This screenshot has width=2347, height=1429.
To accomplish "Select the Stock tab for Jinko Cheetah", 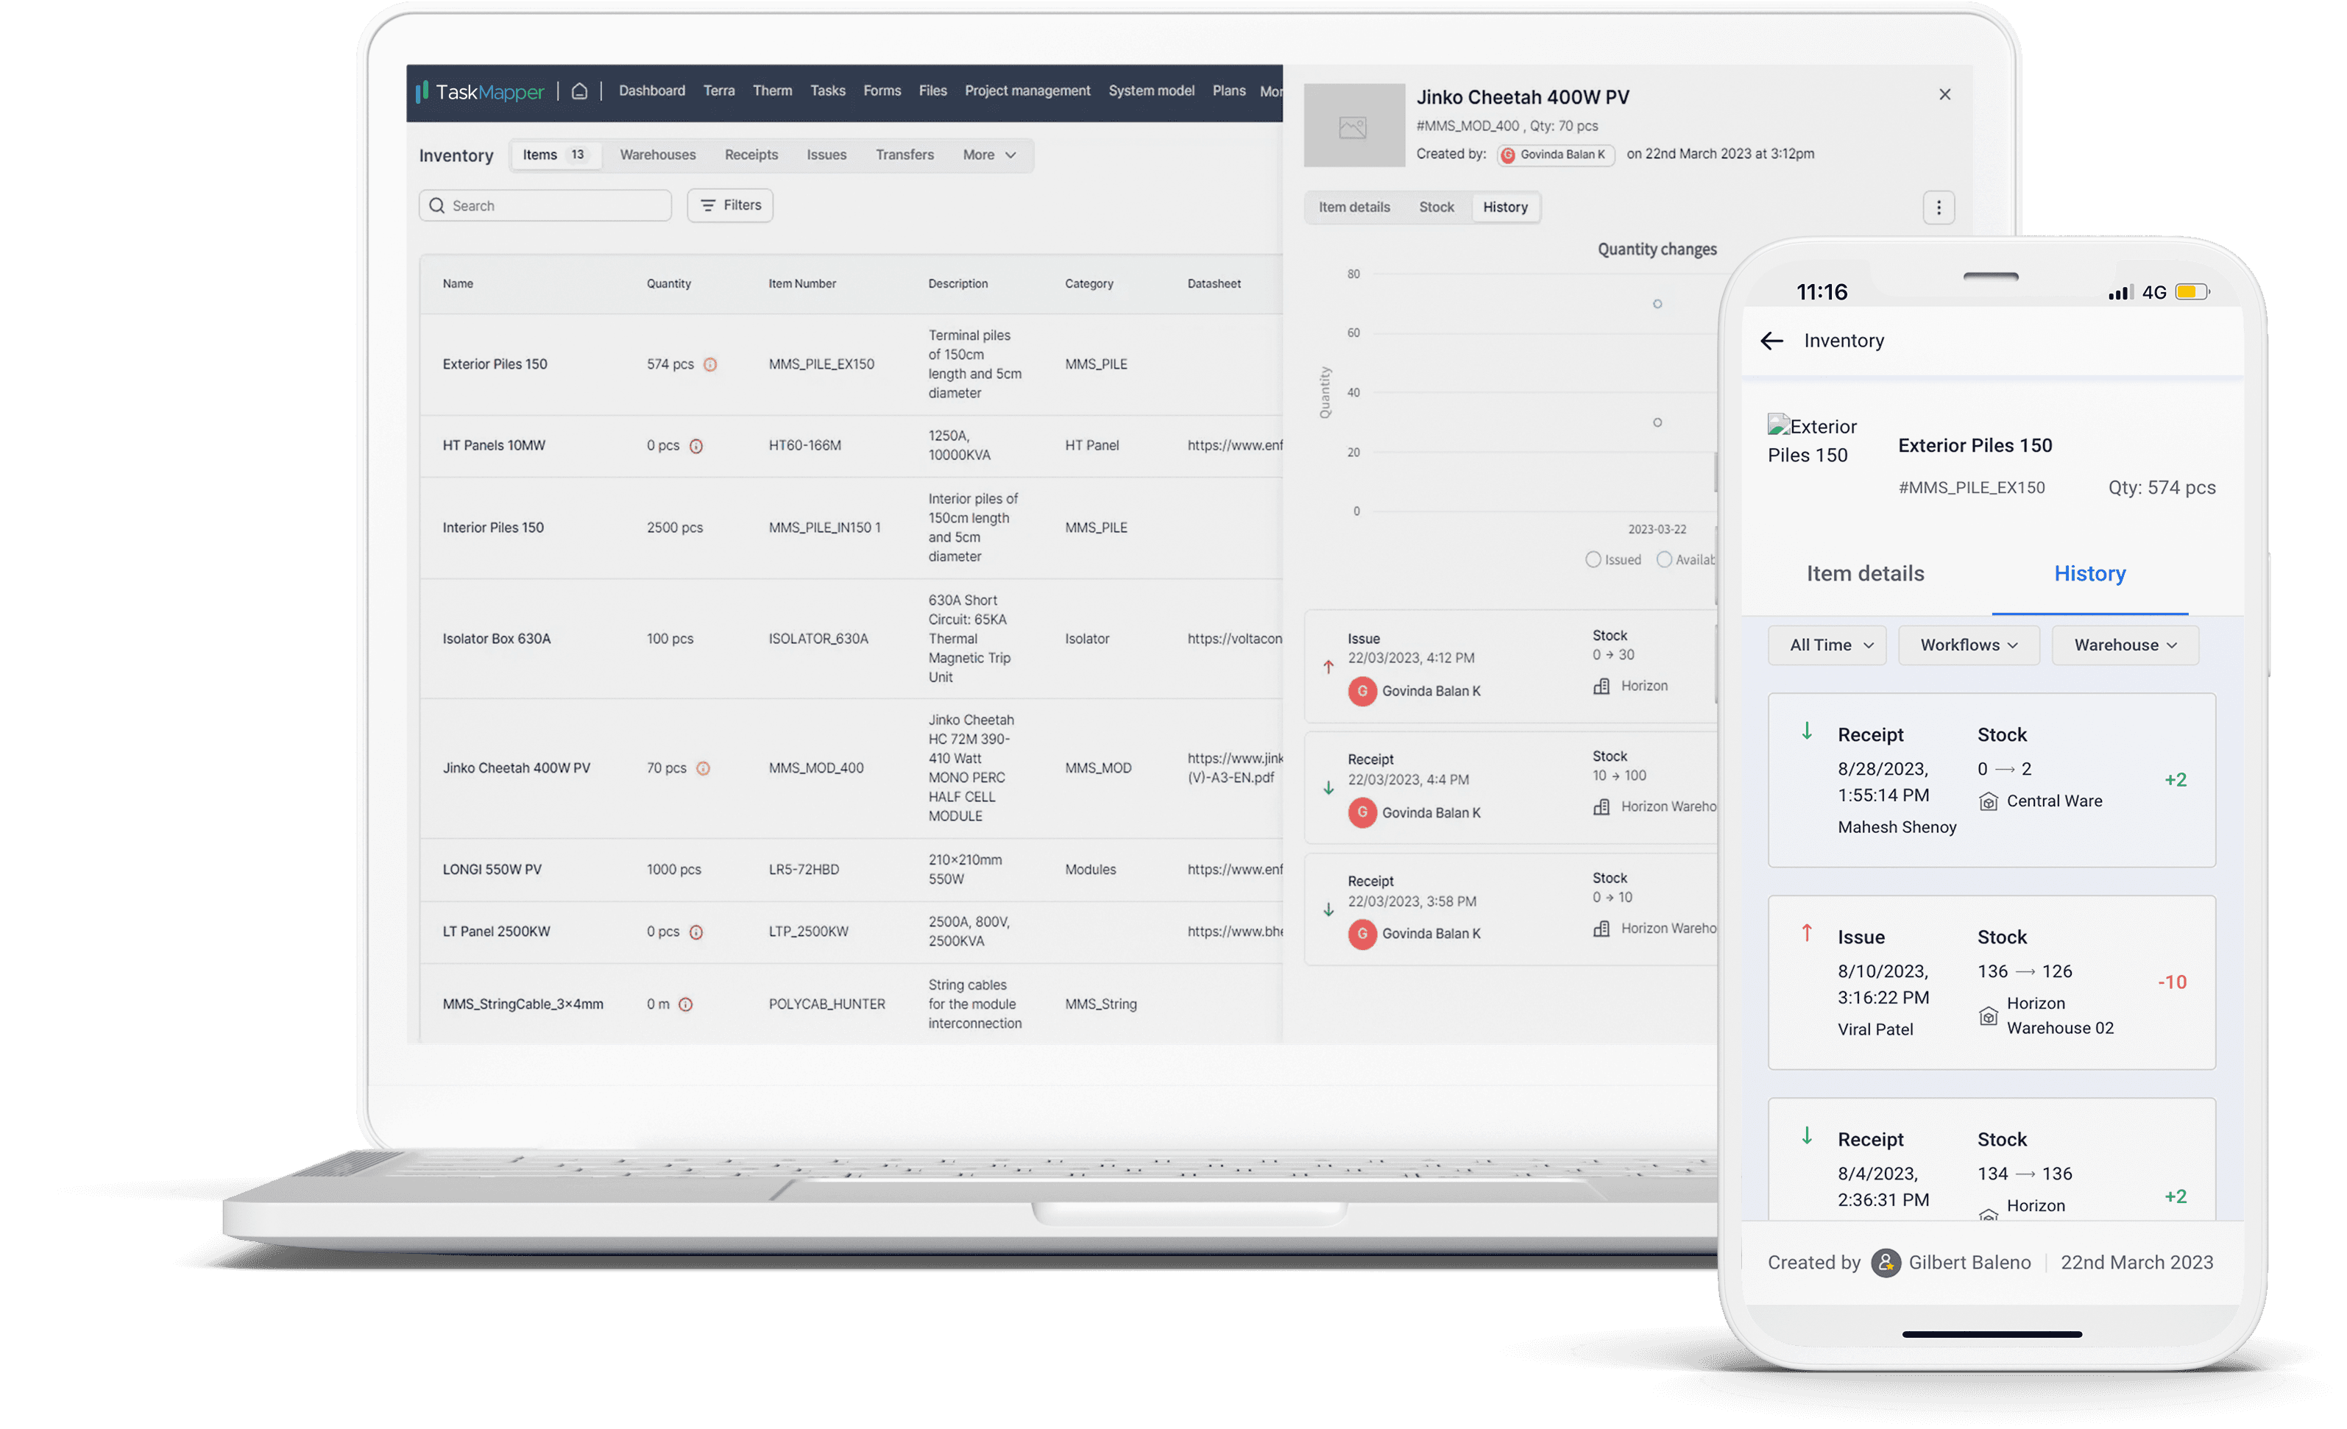I will pos(1437,206).
